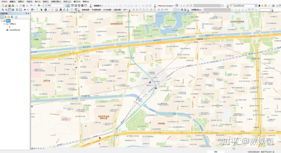Open Georeferencing dropdown menu

coord(197,10)
